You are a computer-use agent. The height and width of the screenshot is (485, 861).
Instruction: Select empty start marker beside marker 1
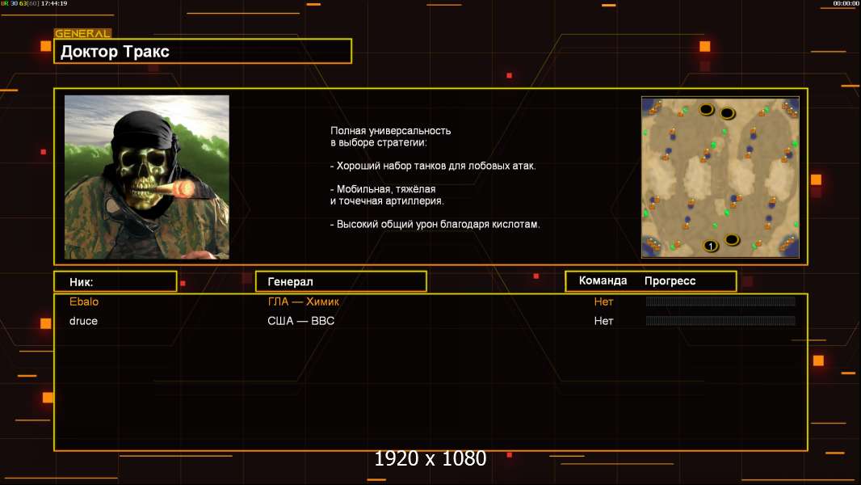(x=732, y=239)
